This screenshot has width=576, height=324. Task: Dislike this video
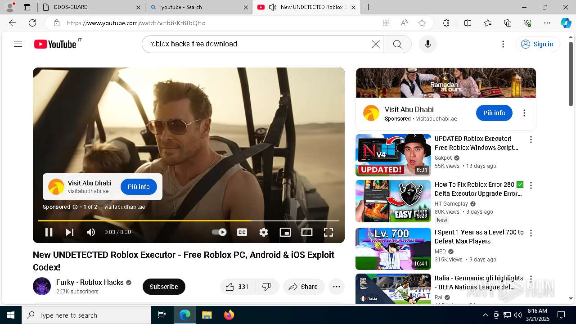pos(267,287)
